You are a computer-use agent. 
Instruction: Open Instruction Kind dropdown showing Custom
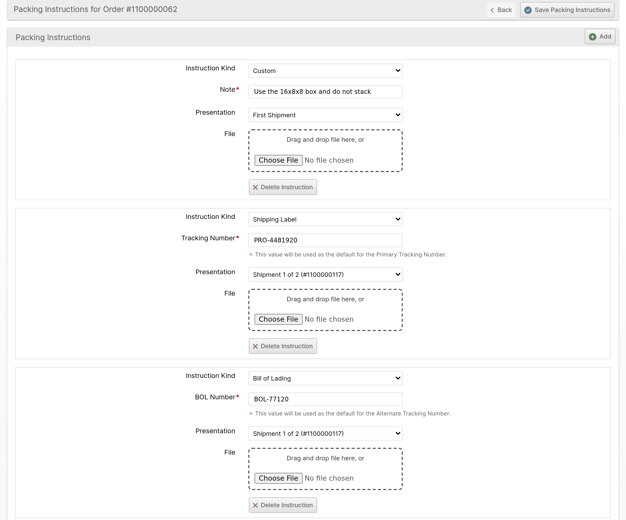pos(325,71)
